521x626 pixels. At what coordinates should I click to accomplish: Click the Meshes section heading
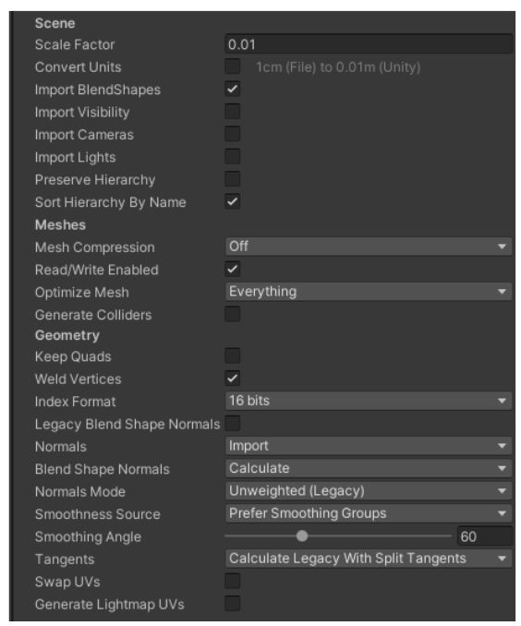click(60, 224)
